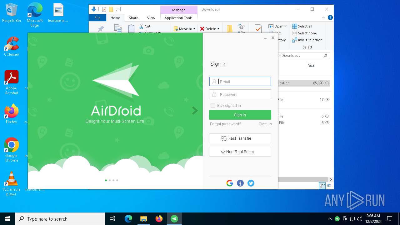Click Select none in Explorer ribbon
The width and height of the screenshot is (400, 225).
(x=304, y=33)
